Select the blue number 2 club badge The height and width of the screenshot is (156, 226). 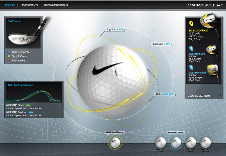191,48
